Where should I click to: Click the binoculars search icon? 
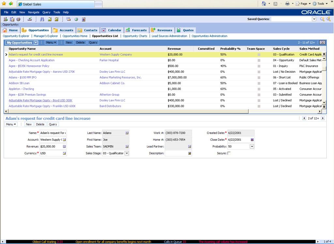click(42, 19)
